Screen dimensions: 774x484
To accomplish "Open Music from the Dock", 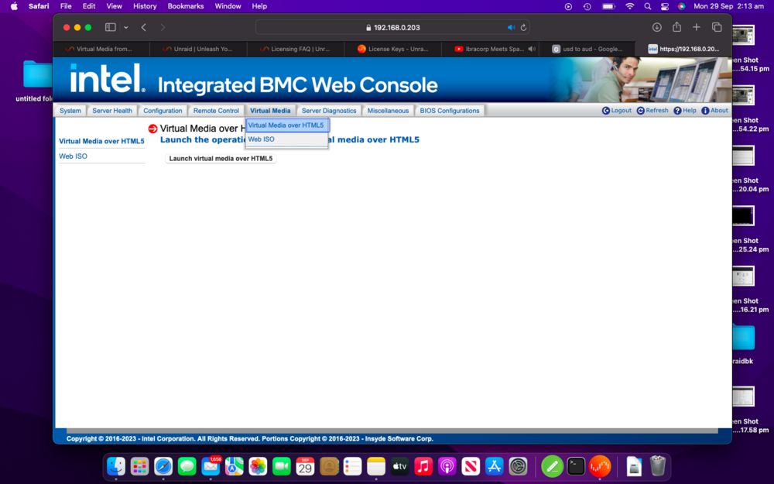I will point(423,466).
